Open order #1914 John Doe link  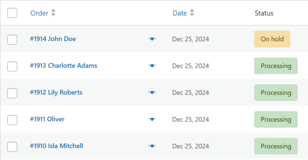(x=53, y=39)
